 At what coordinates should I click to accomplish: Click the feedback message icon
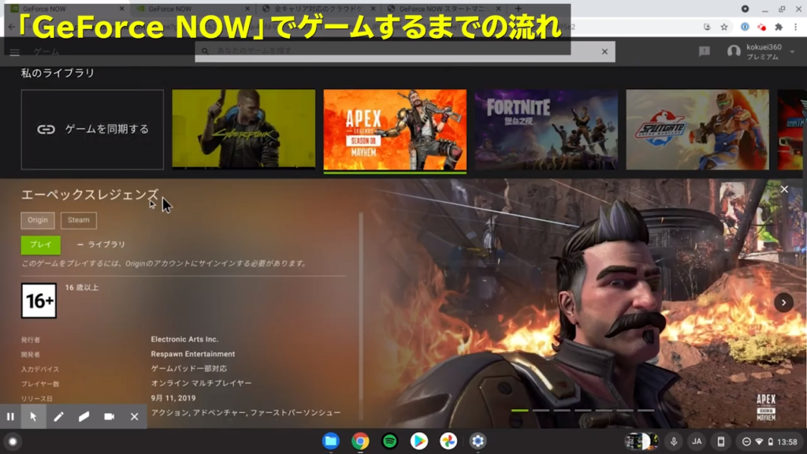coord(705,51)
